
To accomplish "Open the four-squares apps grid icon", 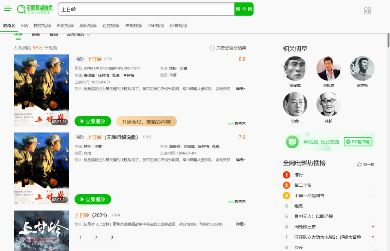I will (367, 11).
